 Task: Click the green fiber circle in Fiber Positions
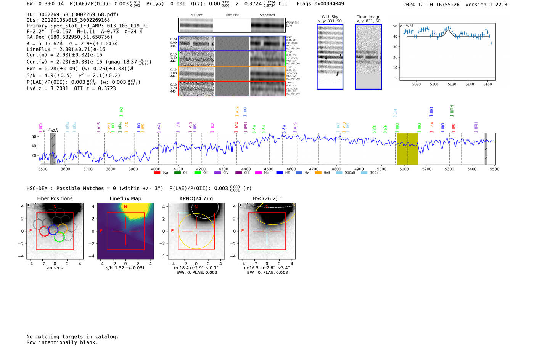click(59, 237)
